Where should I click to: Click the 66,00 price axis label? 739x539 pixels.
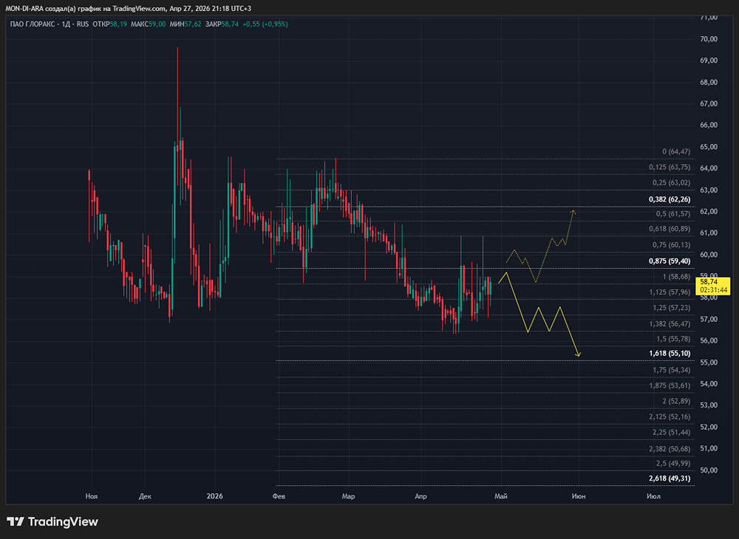[709, 126]
